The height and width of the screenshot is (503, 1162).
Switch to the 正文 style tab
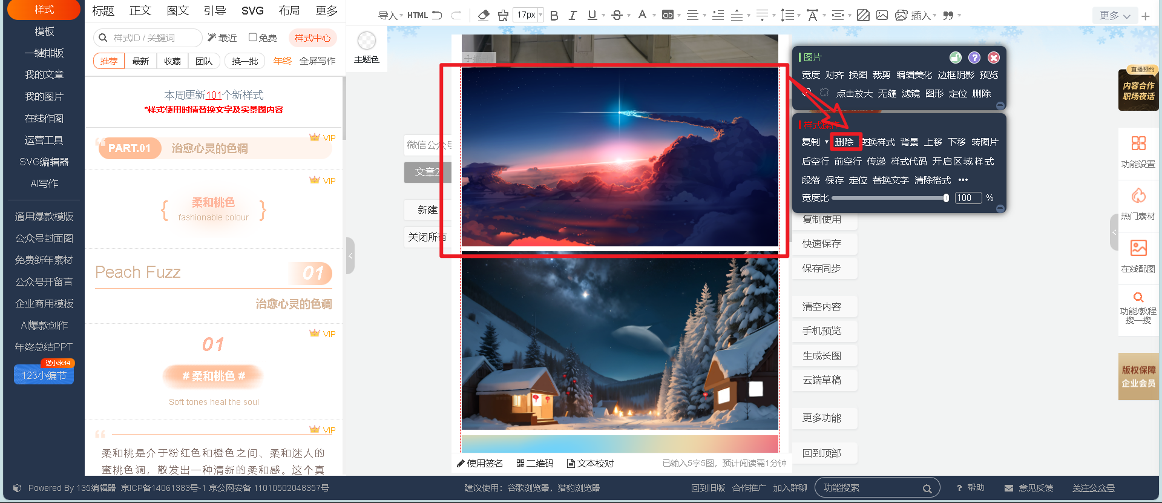140,11
